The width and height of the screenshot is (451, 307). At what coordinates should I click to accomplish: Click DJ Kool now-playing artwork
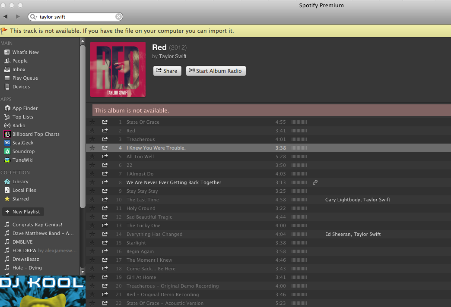(x=43, y=291)
